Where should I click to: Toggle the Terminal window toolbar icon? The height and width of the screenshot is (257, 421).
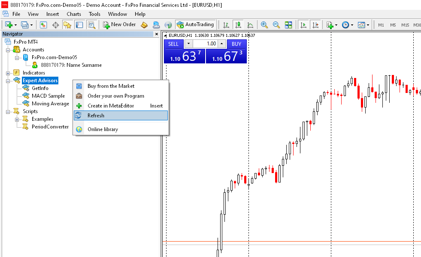coord(79,25)
